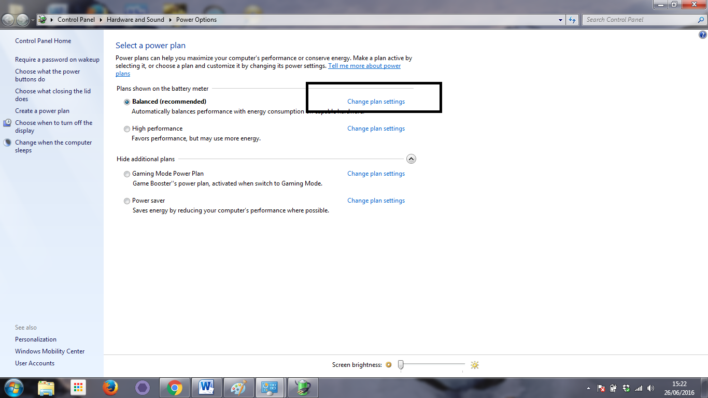Change plan settings for Power saver

[x=376, y=201]
